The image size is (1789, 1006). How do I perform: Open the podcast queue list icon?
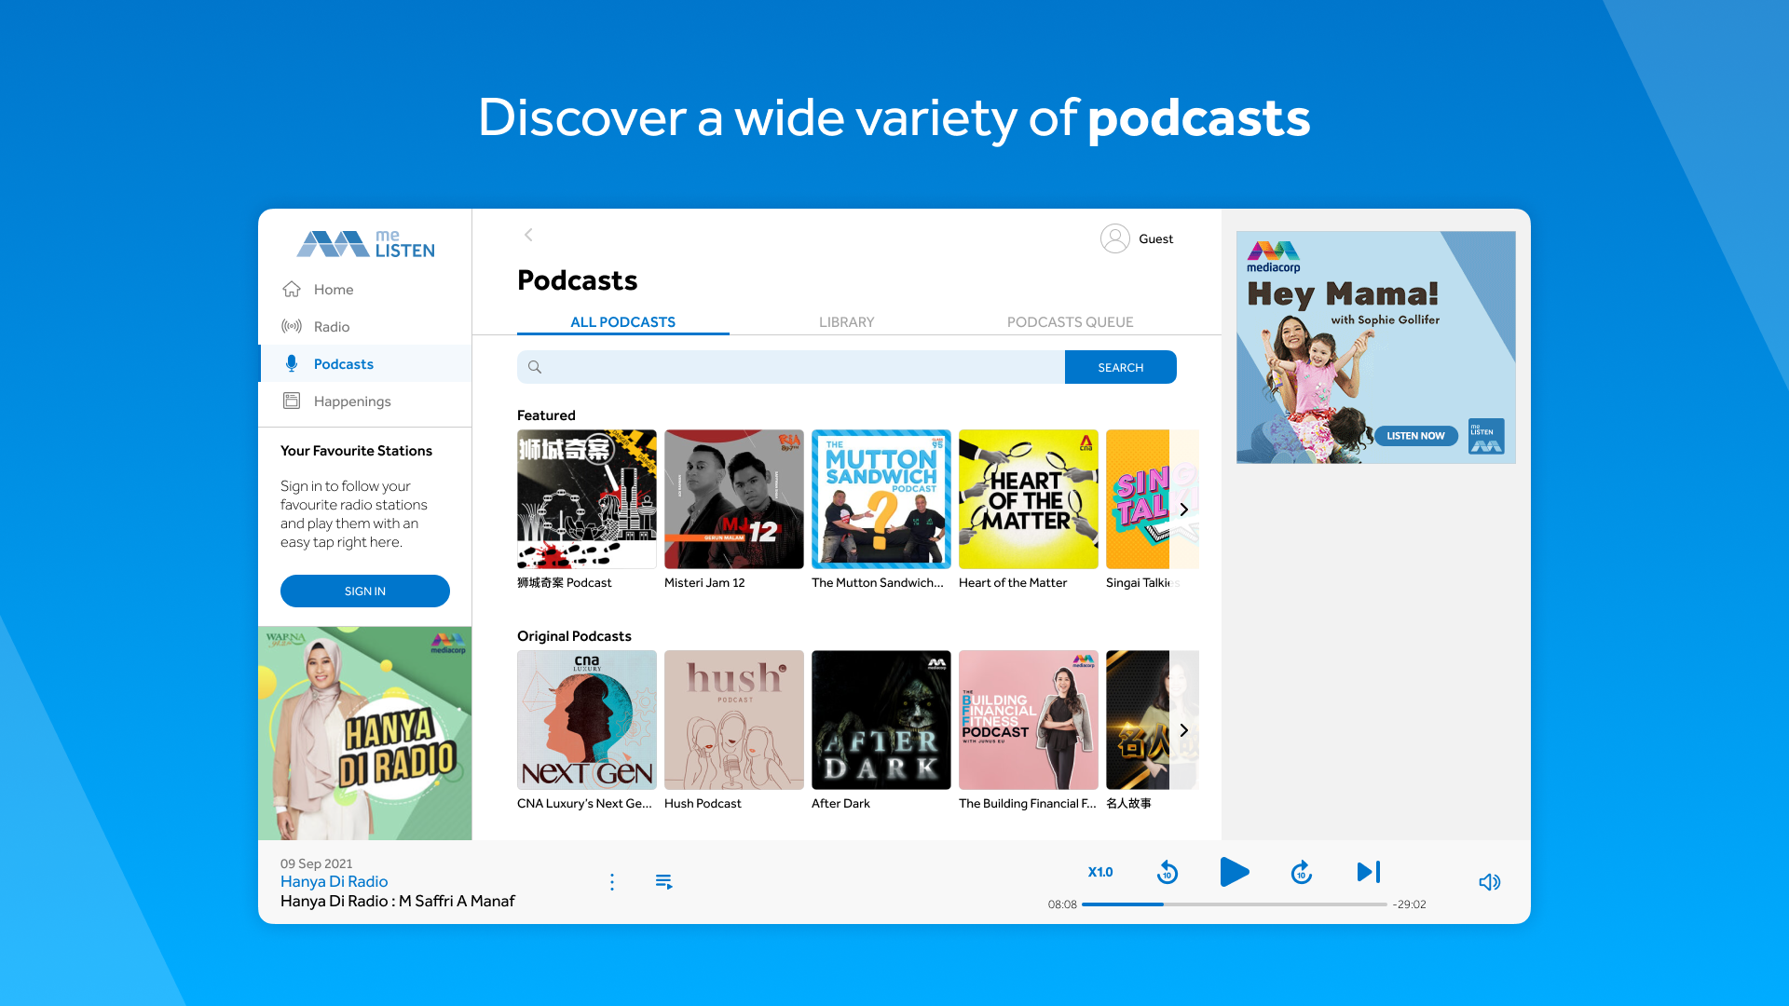[664, 881]
